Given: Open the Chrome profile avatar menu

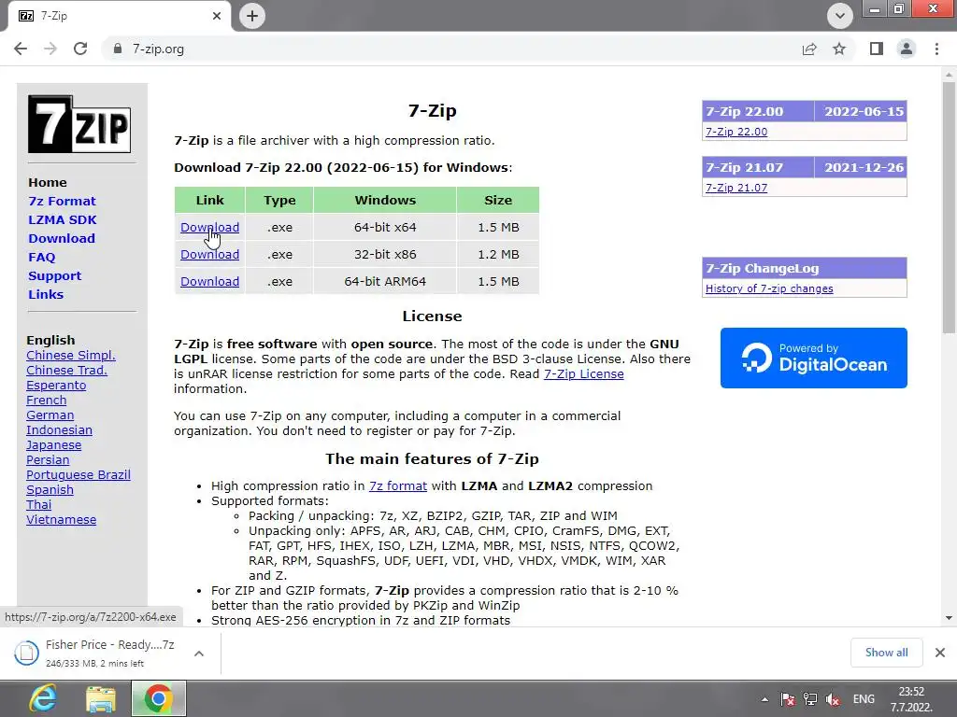Looking at the screenshot, I should (x=907, y=49).
